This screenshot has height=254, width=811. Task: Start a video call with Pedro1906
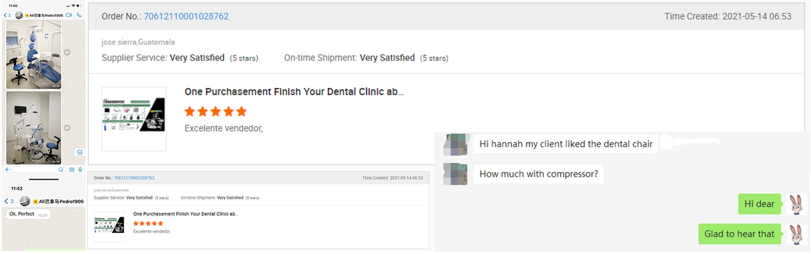coord(69,14)
